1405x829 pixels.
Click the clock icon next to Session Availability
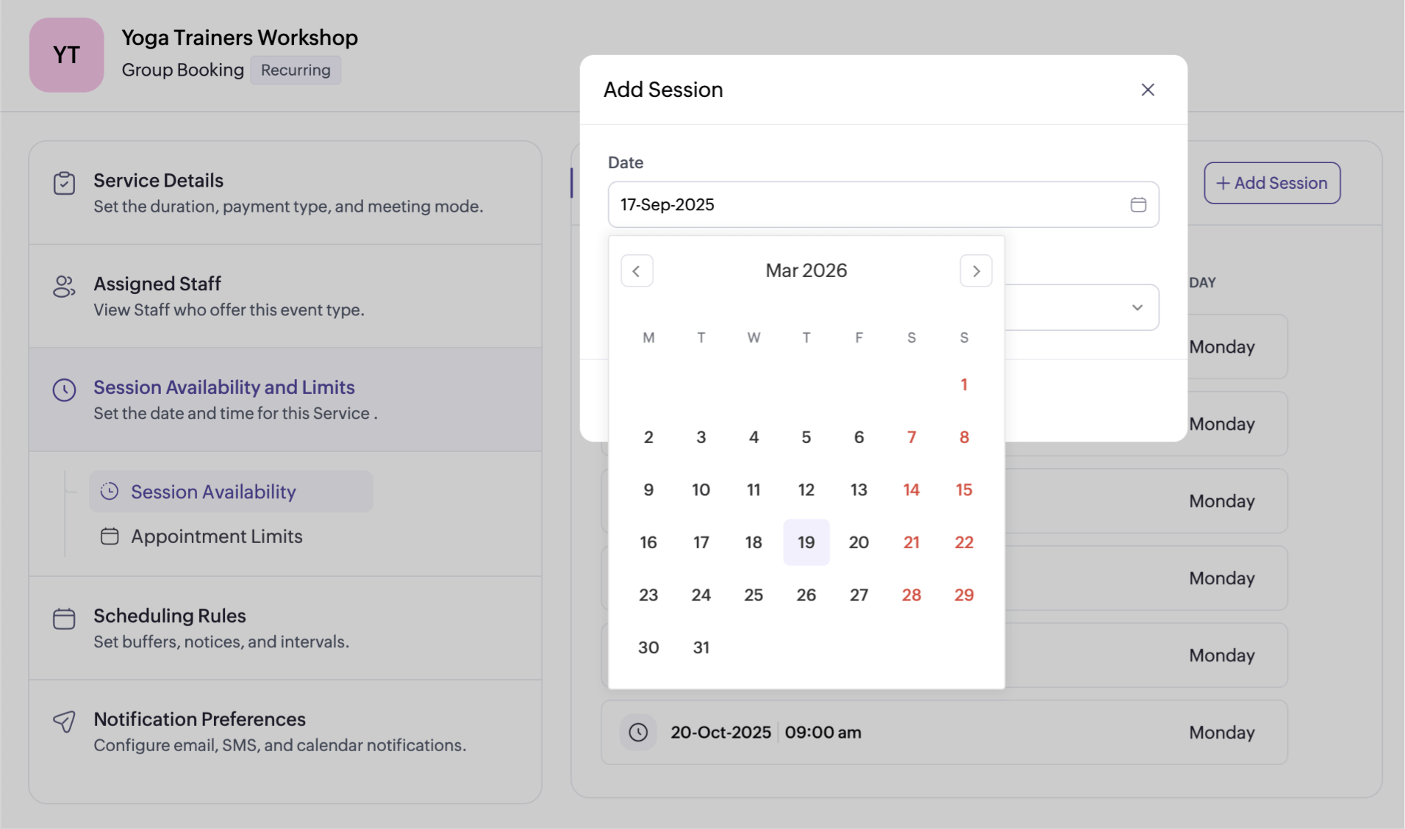pos(110,491)
